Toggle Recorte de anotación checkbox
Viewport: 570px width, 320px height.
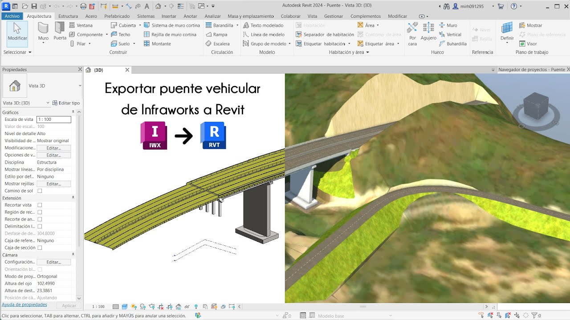tap(40, 219)
